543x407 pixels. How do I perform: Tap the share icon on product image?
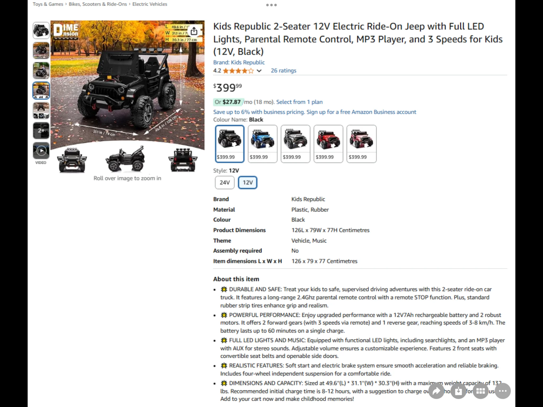[194, 31]
